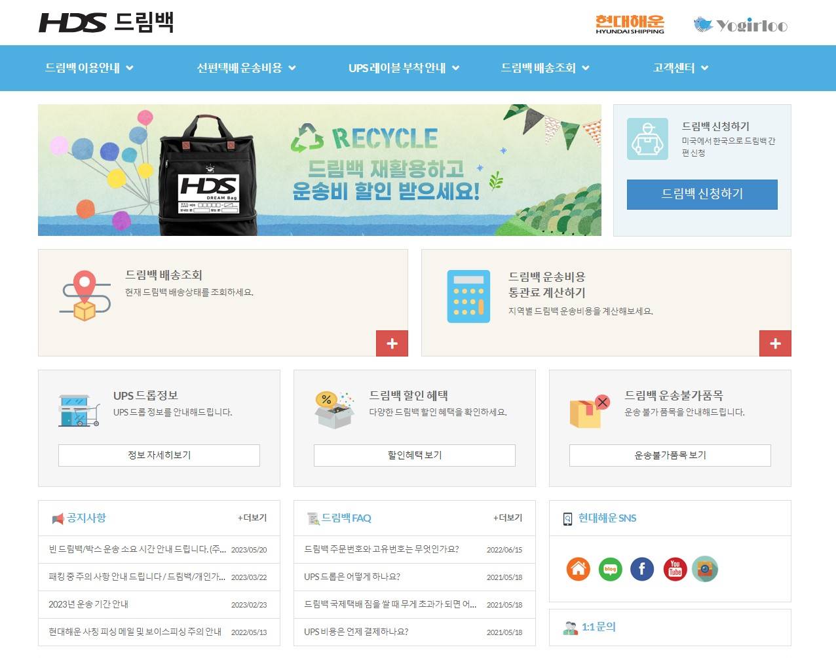
Task: Click the calculator icon for 운송비용 계산
Action: coord(468,296)
